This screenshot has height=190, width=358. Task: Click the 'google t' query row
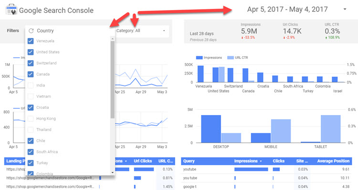click(x=266, y=186)
